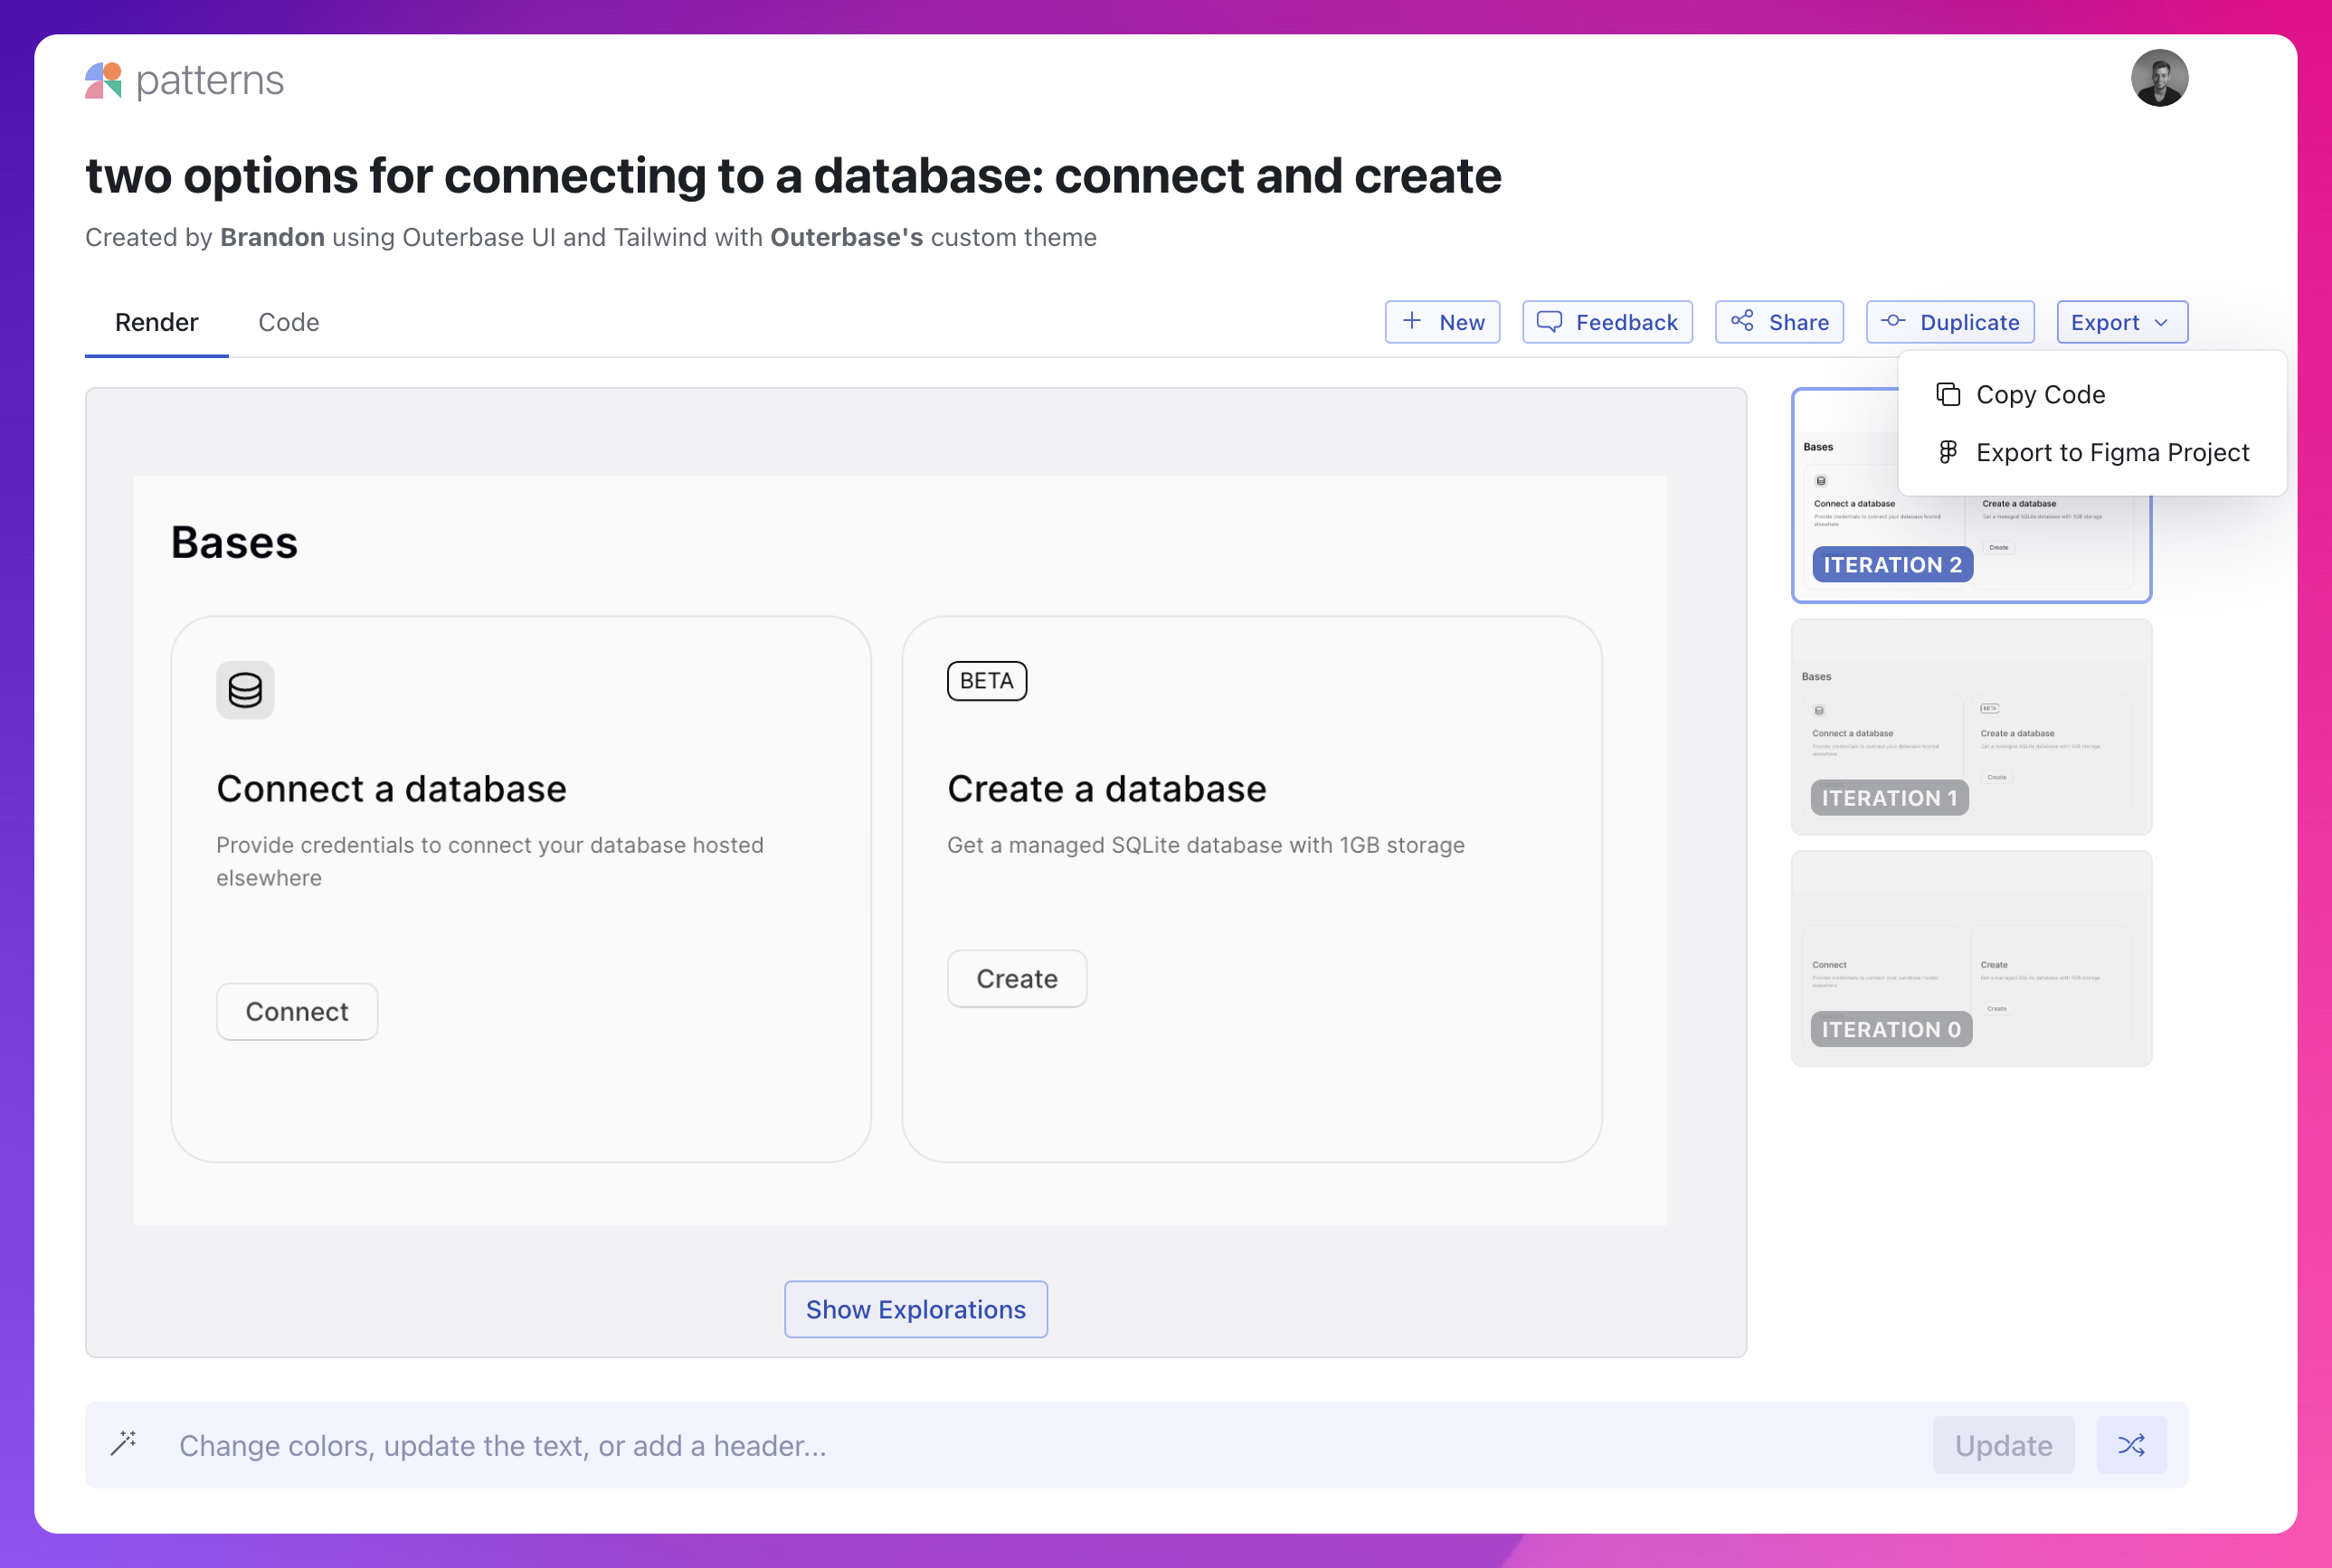
Task: Click the Copy Code icon
Action: point(1947,395)
